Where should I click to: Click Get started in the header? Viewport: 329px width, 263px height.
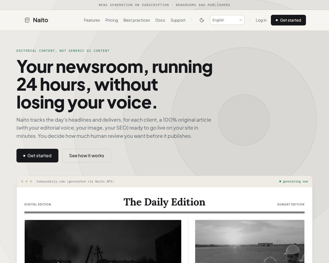pyautogui.click(x=288, y=20)
